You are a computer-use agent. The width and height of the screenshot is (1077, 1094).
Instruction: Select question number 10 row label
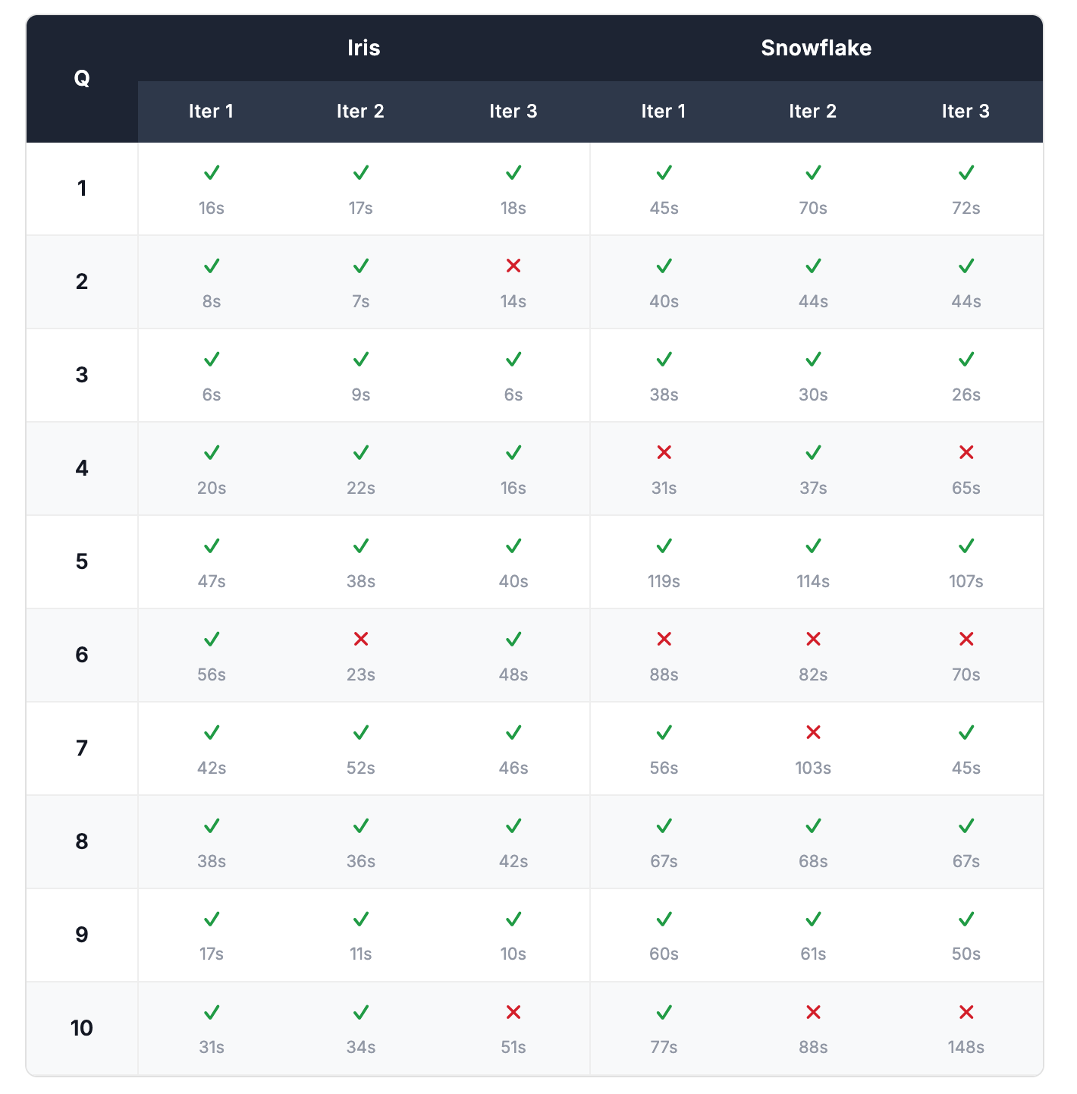pyautogui.click(x=82, y=1028)
